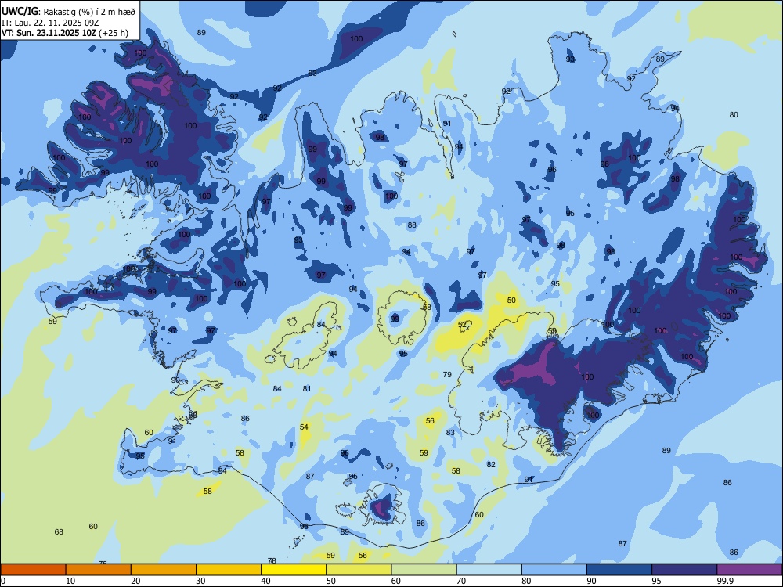Click the light green 60–70 legend swatch
The width and height of the screenshot is (783, 587).
tap(424, 570)
